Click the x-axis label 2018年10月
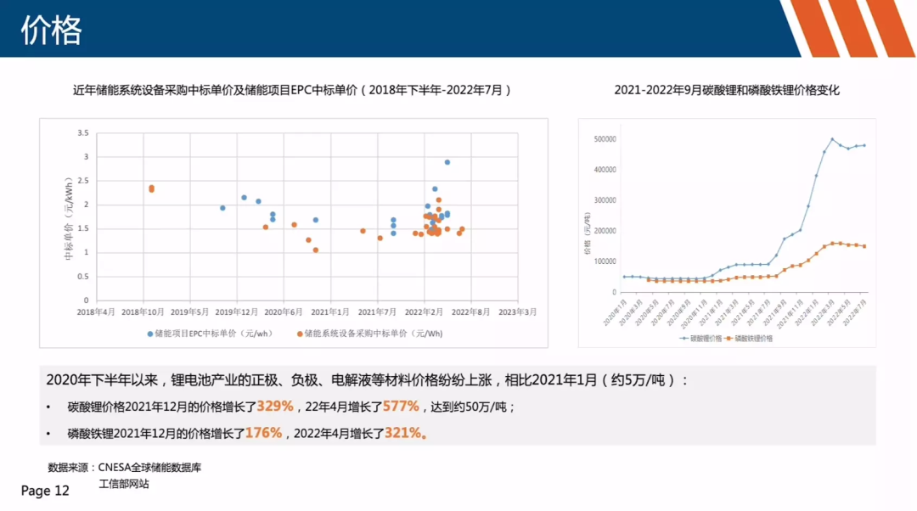 (143, 312)
